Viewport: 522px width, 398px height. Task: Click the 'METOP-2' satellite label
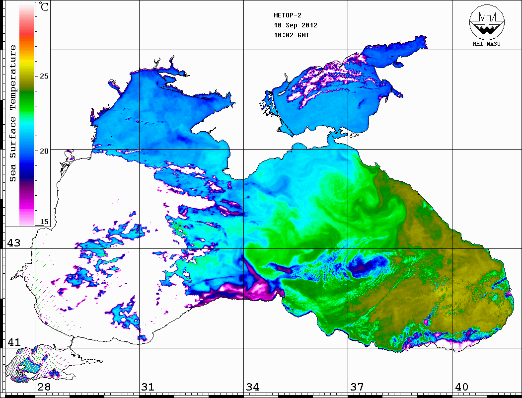coord(288,15)
